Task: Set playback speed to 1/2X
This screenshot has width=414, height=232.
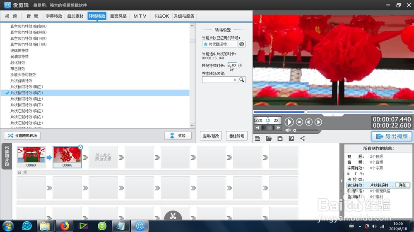Action: pyautogui.click(x=258, y=121)
